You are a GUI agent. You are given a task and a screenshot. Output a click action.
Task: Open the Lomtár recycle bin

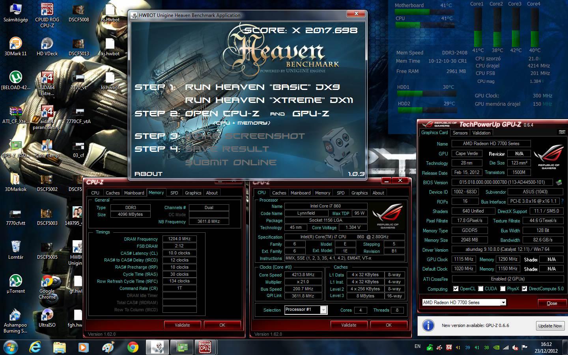(x=15, y=250)
